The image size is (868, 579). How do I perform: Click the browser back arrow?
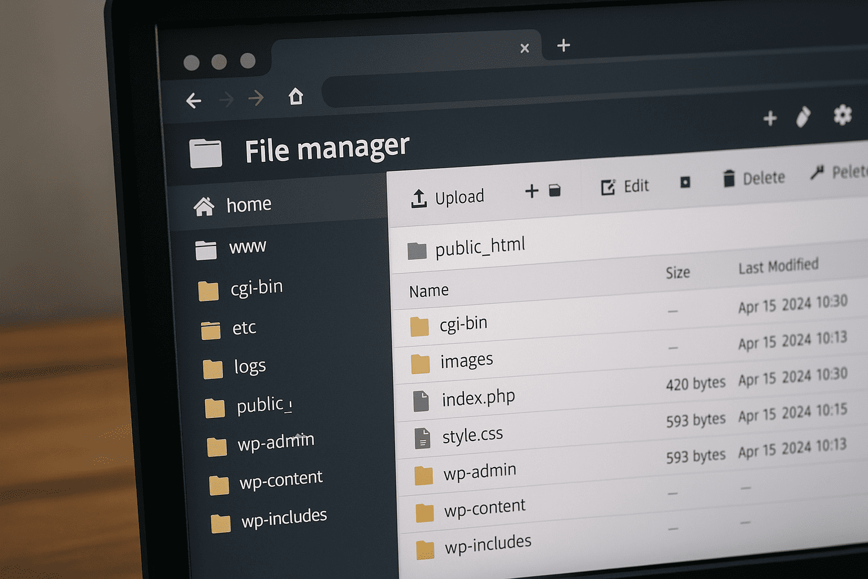[x=194, y=101]
